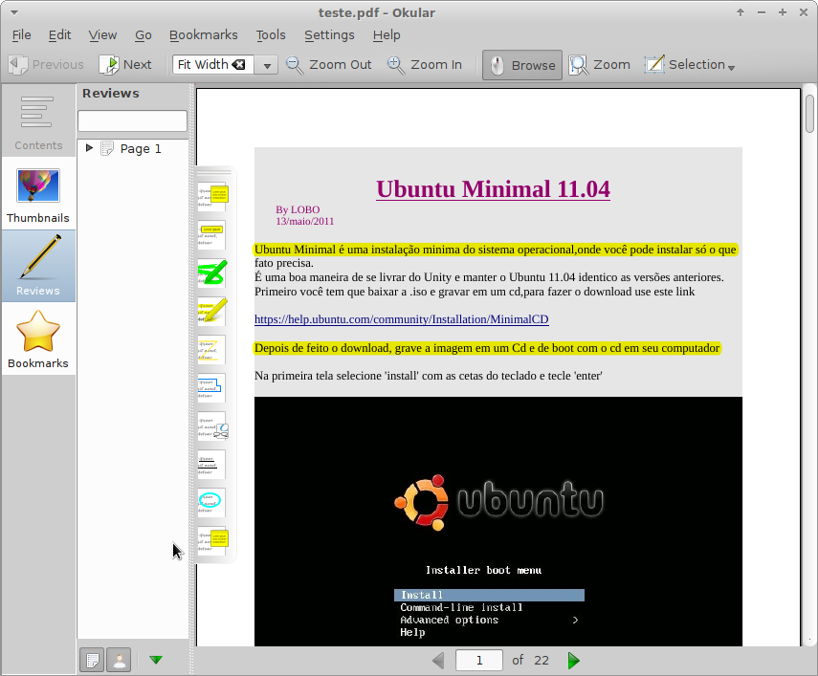Select the yellow straight line tool
818x676 pixels.
click(x=212, y=350)
